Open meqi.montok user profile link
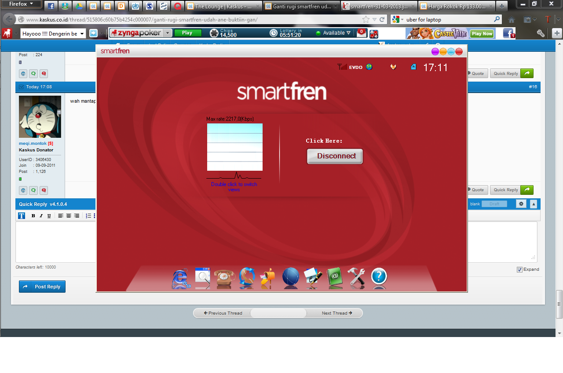 33,143
